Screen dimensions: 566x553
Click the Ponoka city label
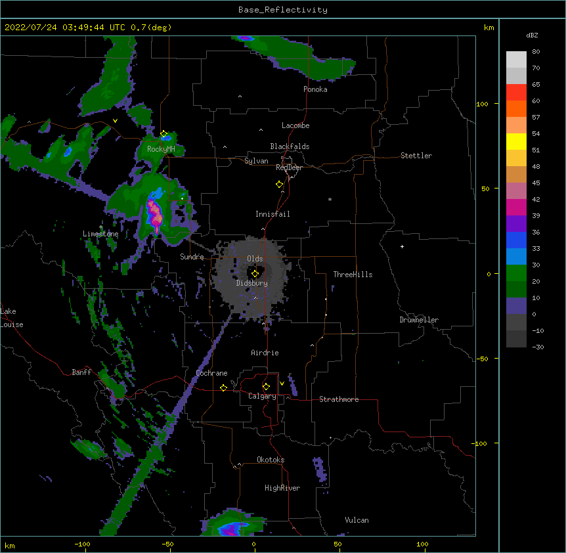pos(315,89)
